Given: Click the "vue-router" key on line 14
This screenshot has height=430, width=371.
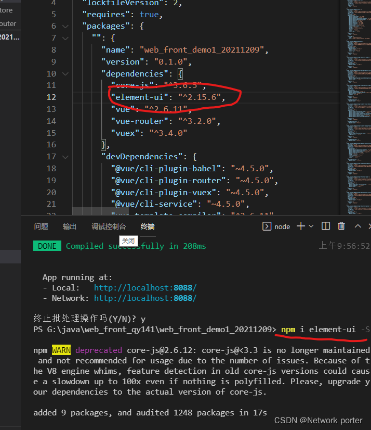Looking at the screenshot, I should pyautogui.click(x=140, y=121).
